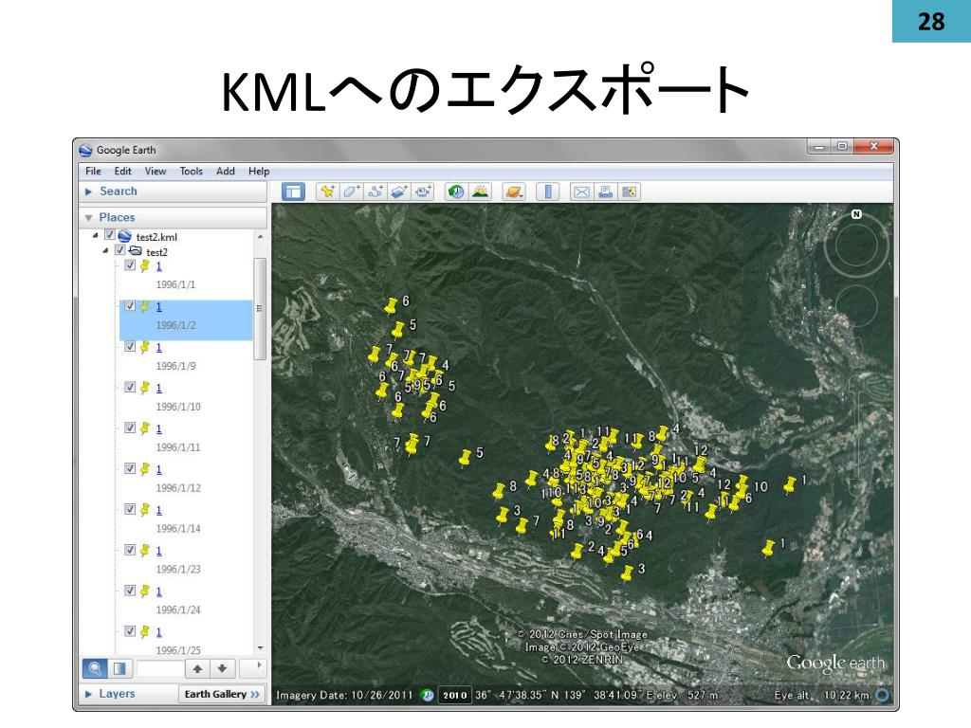
Task: Uncheck highlighted placemark dated 1996/1/2
Action: tap(130, 306)
